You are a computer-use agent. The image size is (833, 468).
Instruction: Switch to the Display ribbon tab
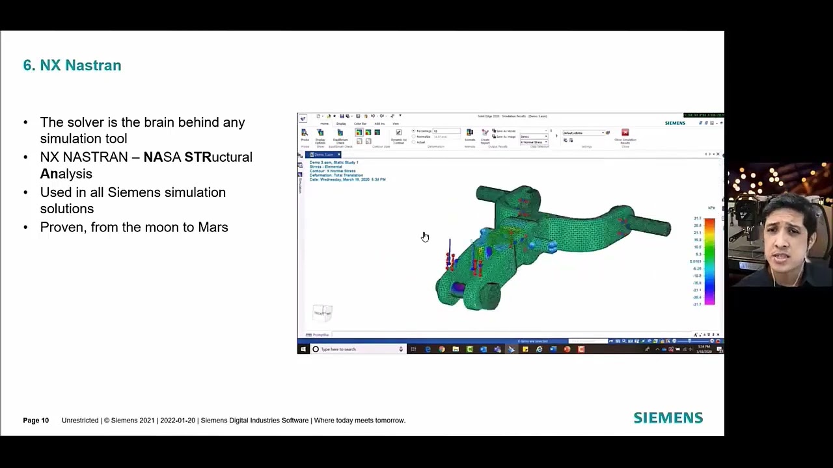click(341, 123)
